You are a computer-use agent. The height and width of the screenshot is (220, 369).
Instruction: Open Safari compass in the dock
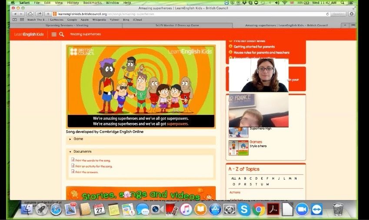[56, 210]
